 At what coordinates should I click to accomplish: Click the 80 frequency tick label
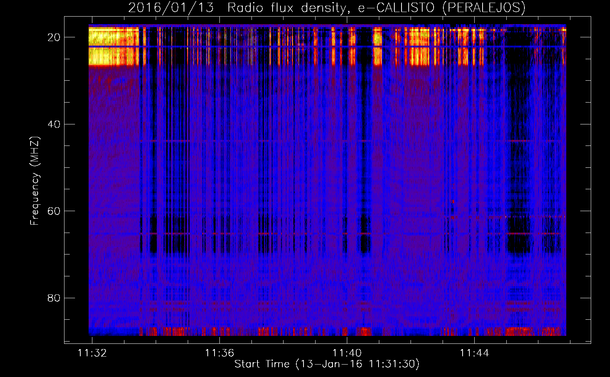point(54,298)
